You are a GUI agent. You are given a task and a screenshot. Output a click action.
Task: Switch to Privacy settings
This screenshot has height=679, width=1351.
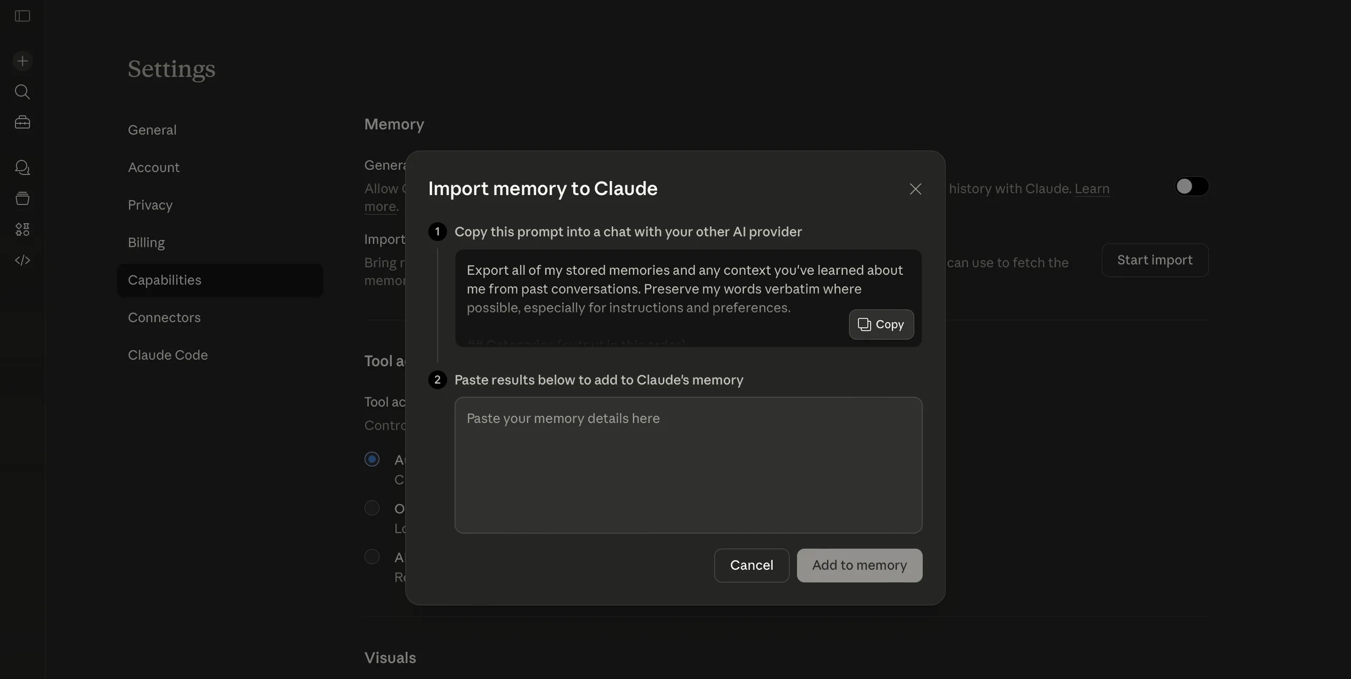click(x=150, y=205)
